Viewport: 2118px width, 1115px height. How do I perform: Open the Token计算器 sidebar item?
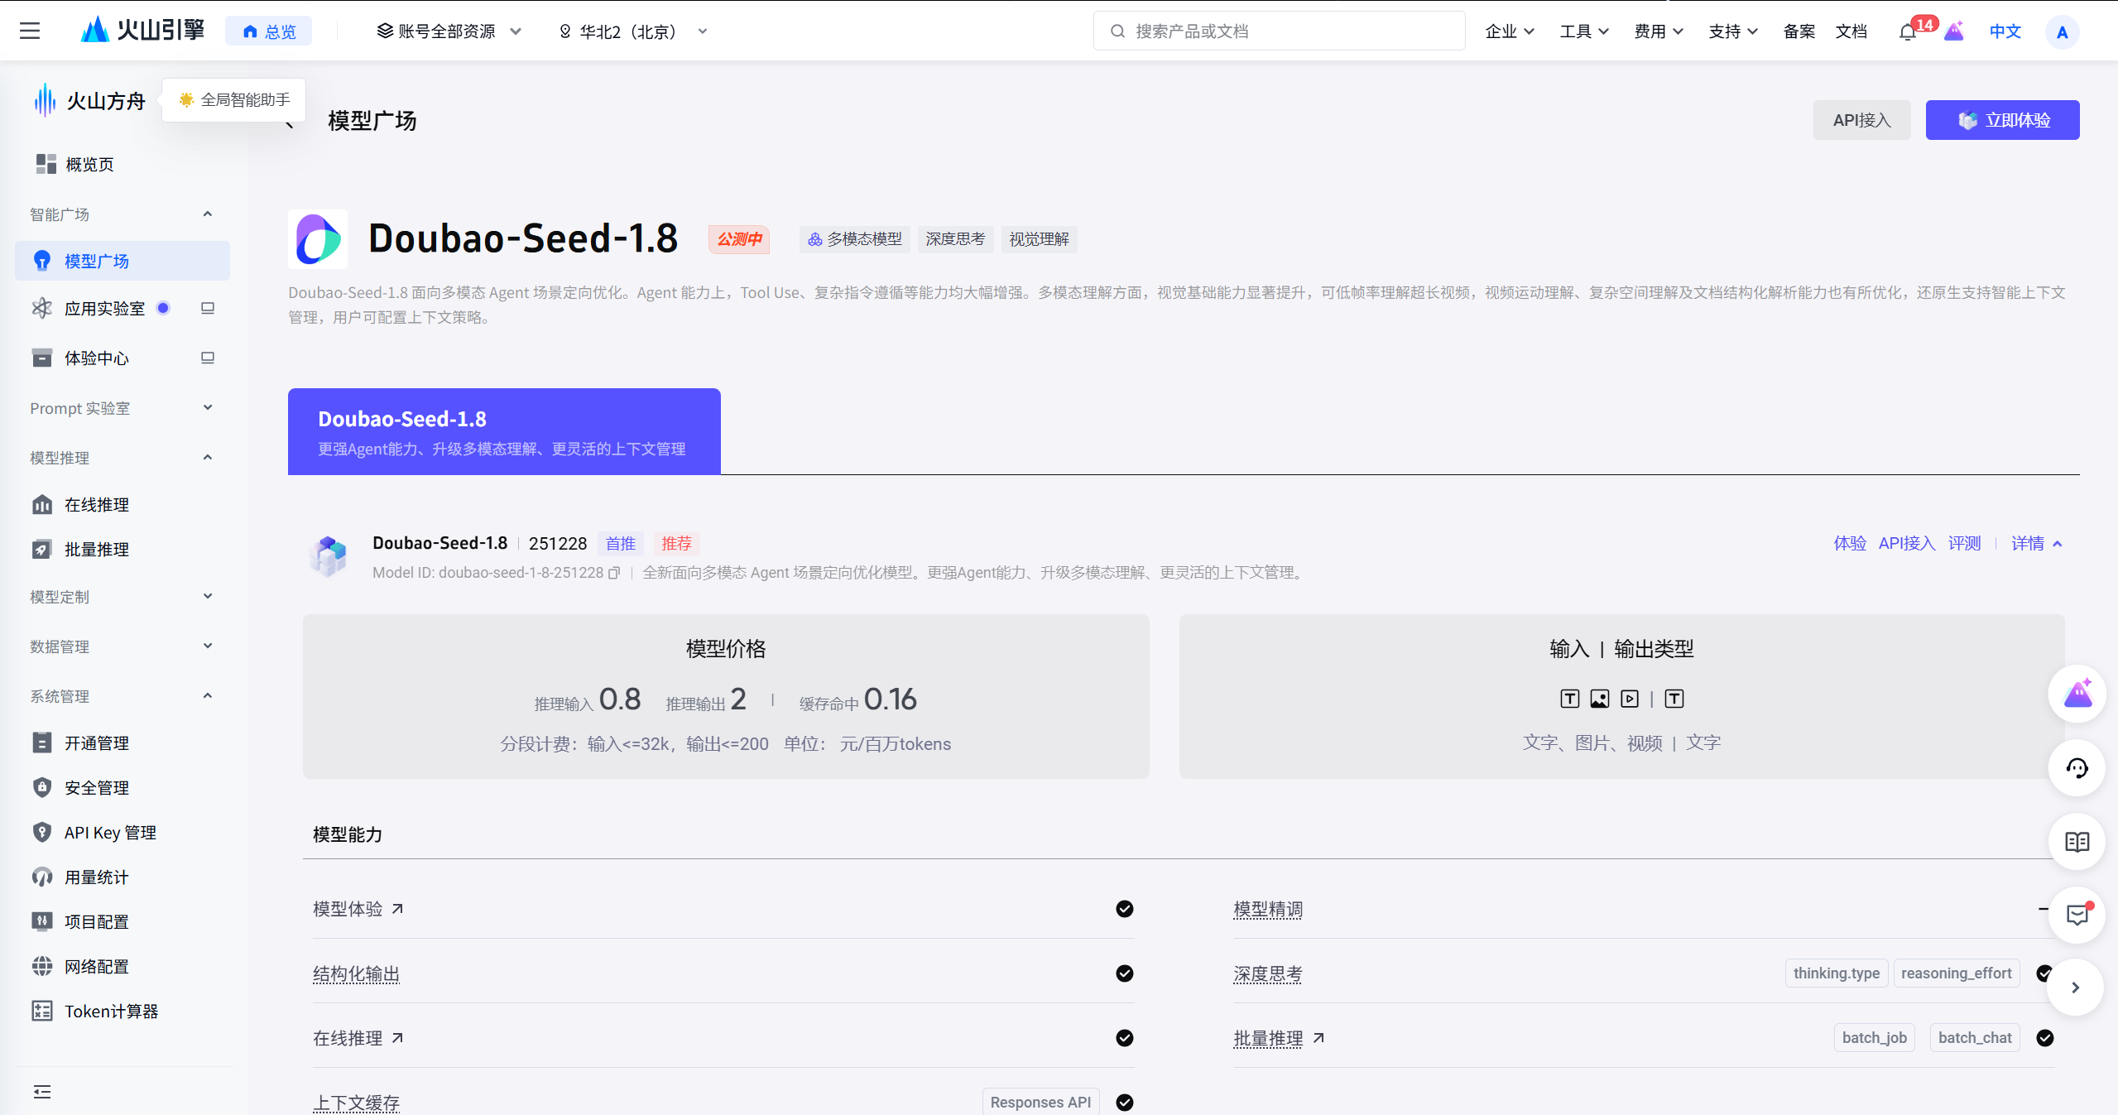pyautogui.click(x=111, y=1012)
